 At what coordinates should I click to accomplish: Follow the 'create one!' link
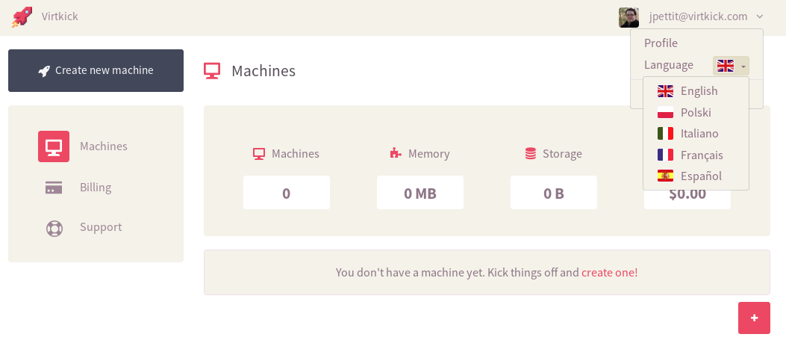610,273
